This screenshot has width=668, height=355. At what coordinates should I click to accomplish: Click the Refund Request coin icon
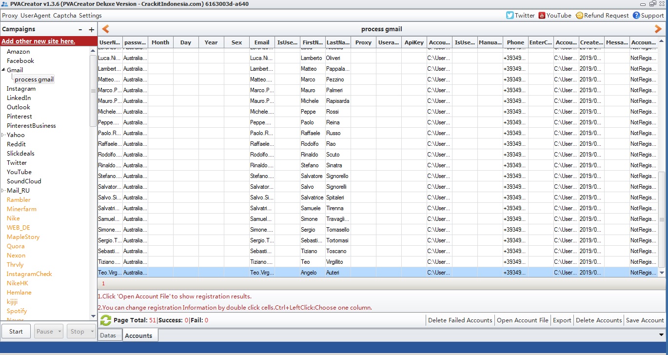[579, 15]
